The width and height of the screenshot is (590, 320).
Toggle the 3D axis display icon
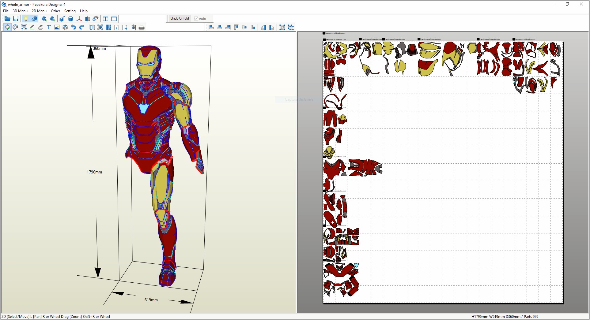[79, 19]
